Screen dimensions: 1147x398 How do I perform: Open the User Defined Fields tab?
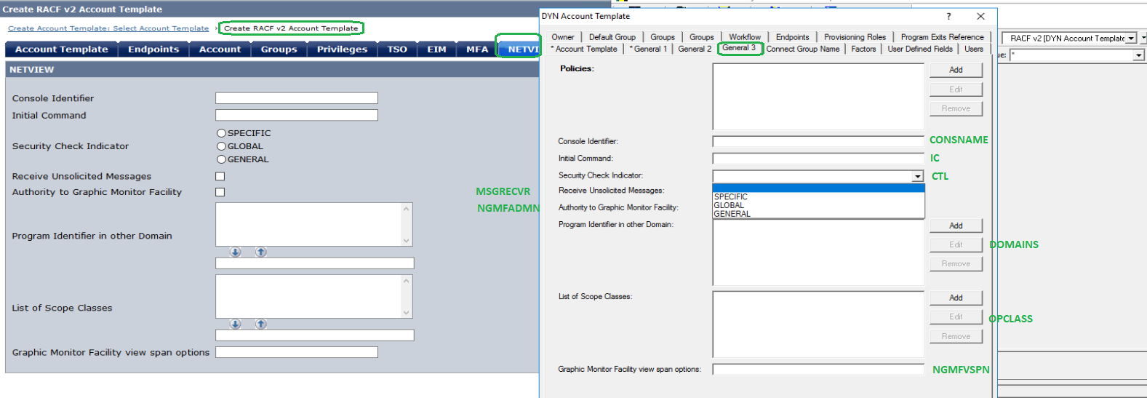919,49
